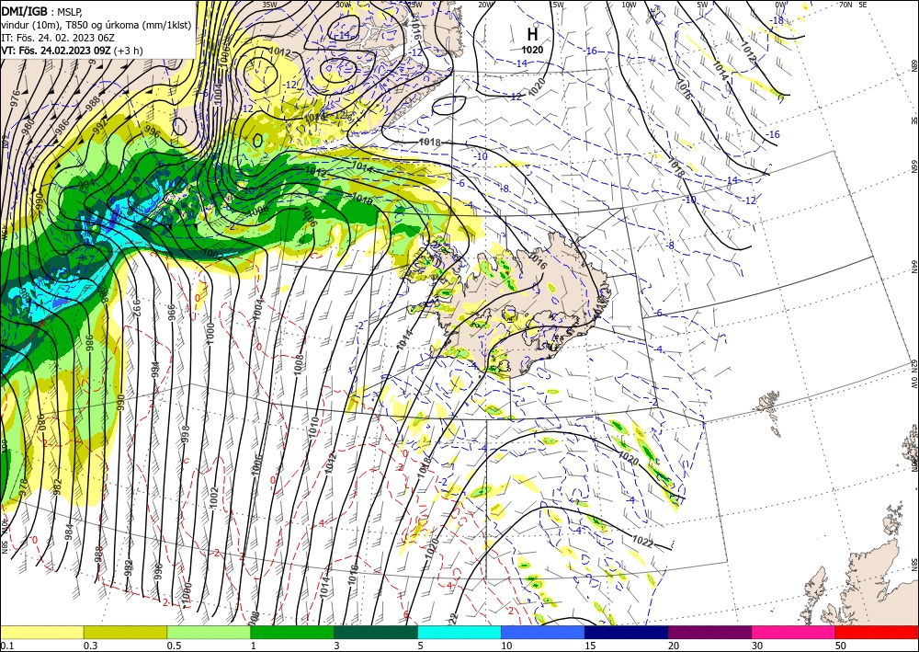Click the legend value 20

(674, 646)
